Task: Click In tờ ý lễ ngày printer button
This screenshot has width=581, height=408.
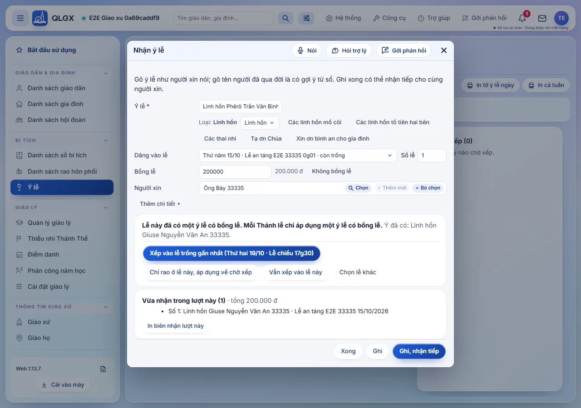Action: 490,85
